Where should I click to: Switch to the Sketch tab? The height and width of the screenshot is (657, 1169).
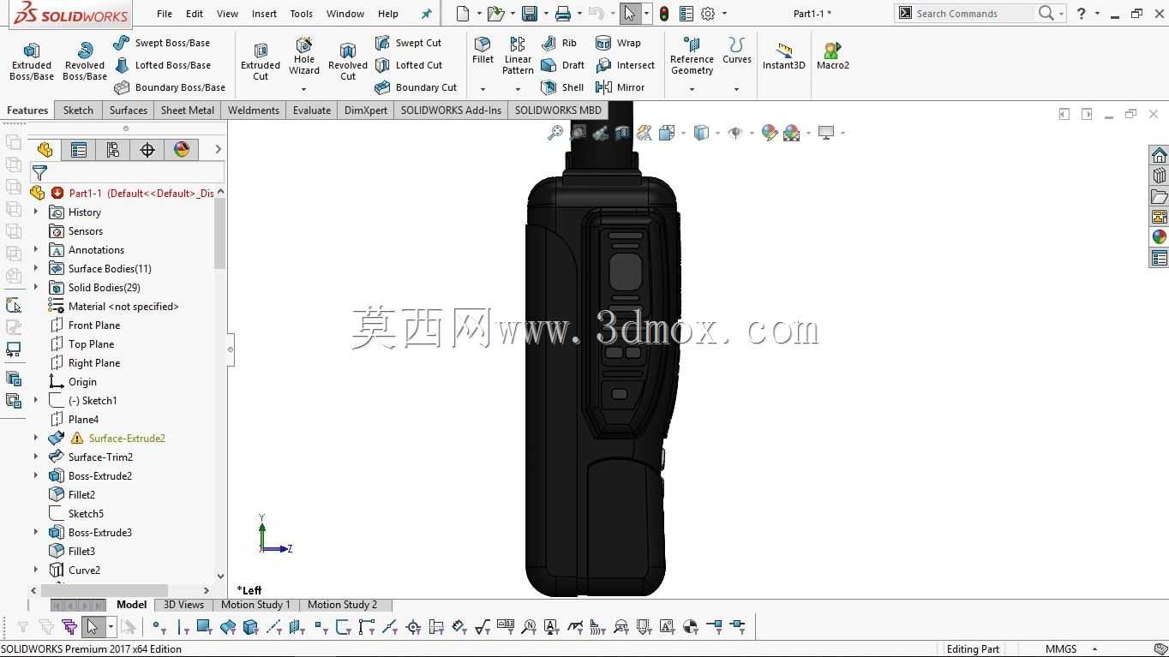(78, 110)
